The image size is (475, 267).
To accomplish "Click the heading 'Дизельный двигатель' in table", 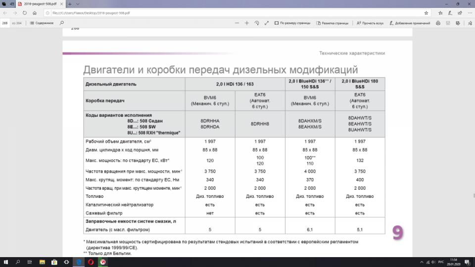I will coord(111,84).
